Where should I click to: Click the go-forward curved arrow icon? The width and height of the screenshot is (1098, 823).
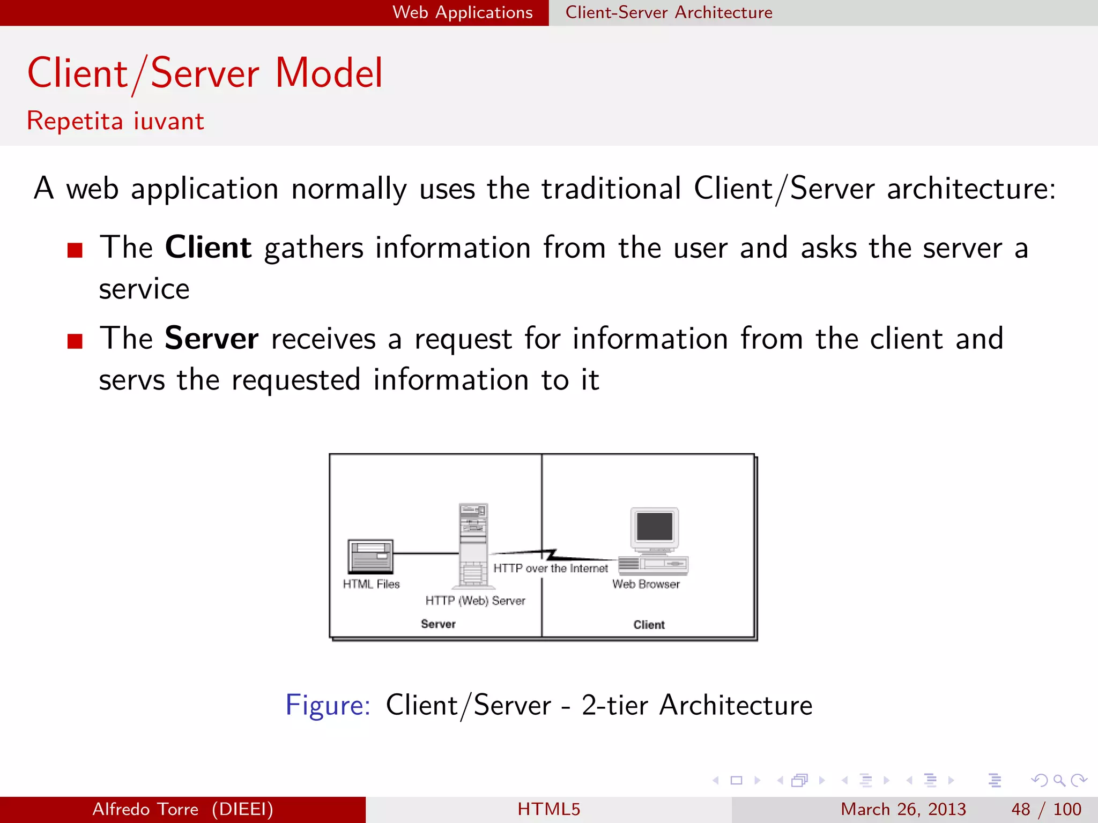(1079, 781)
